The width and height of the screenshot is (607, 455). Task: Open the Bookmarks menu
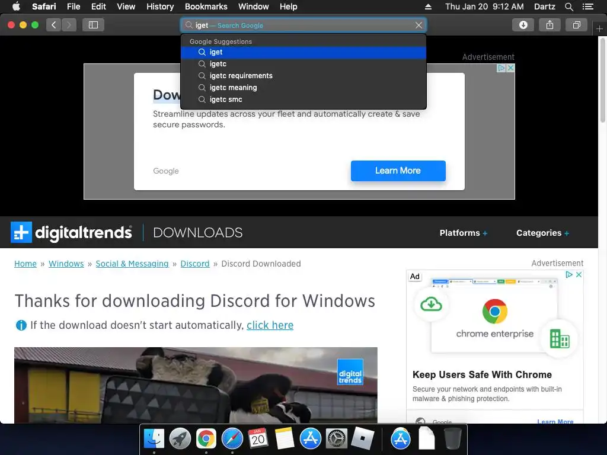[206, 7]
